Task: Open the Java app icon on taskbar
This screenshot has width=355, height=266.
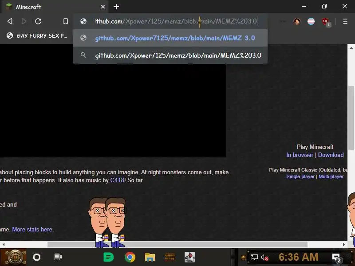Action: click(190, 257)
